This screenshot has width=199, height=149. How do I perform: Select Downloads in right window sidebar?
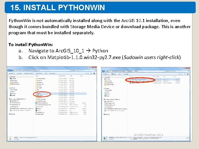108,81
